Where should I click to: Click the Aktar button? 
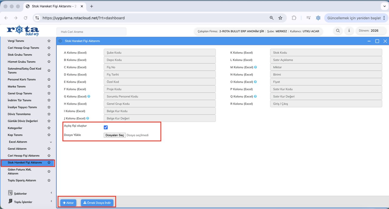68,203
